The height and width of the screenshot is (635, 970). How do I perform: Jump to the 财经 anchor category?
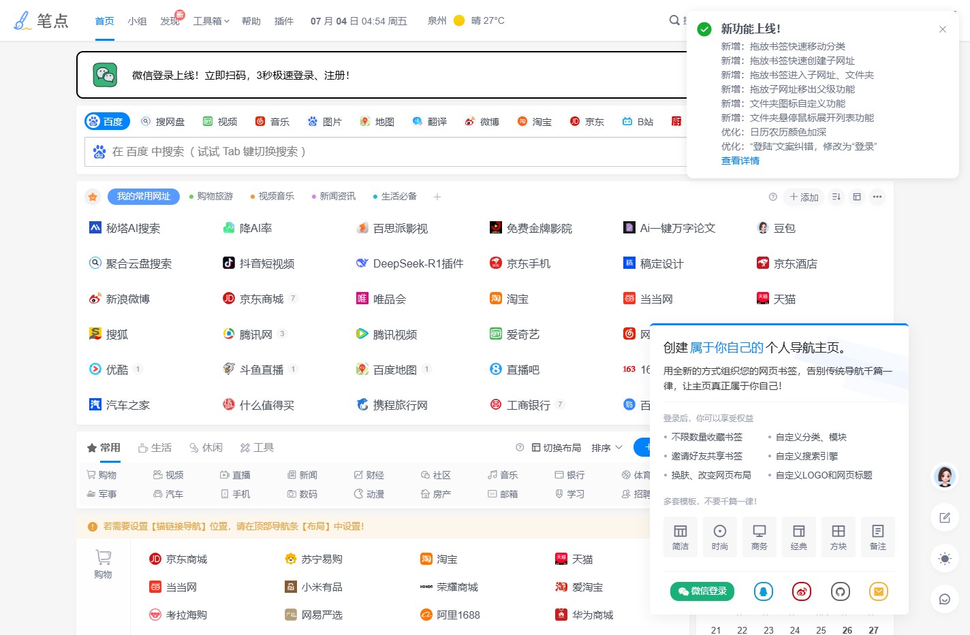point(369,475)
